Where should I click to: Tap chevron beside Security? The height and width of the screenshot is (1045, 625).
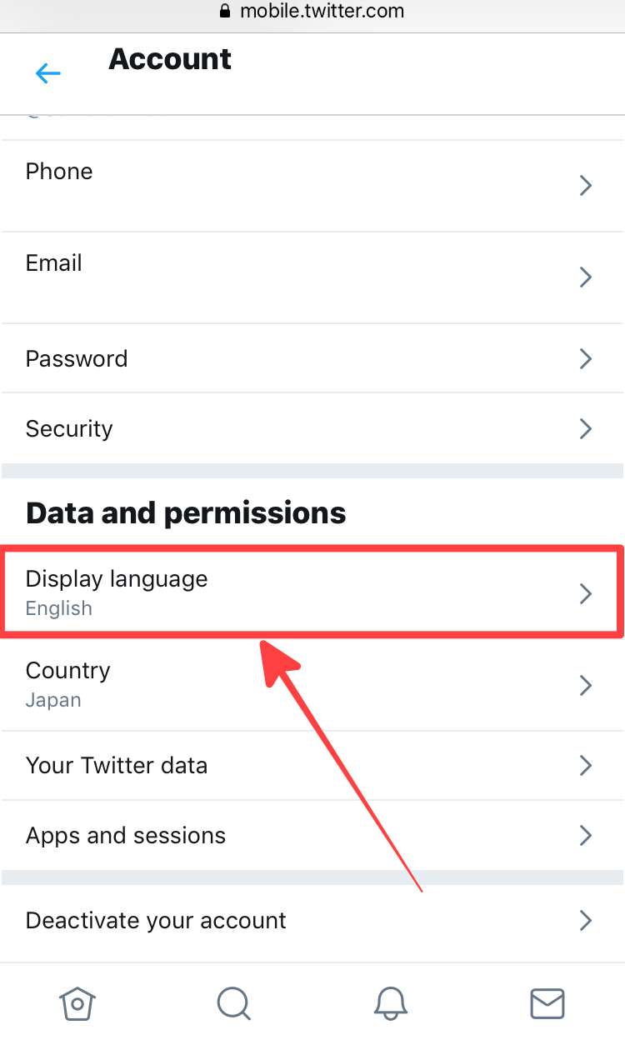tap(586, 428)
